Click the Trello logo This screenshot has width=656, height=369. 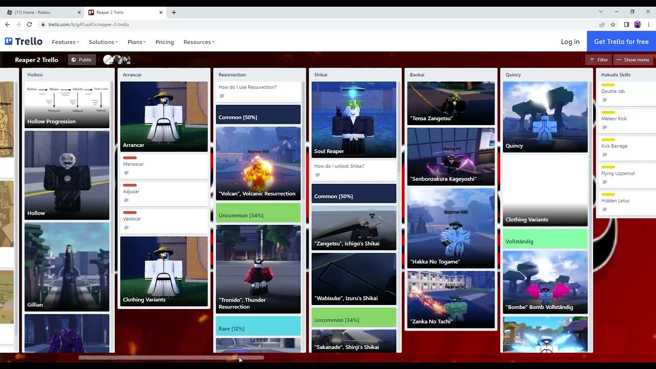tap(24, 42)
